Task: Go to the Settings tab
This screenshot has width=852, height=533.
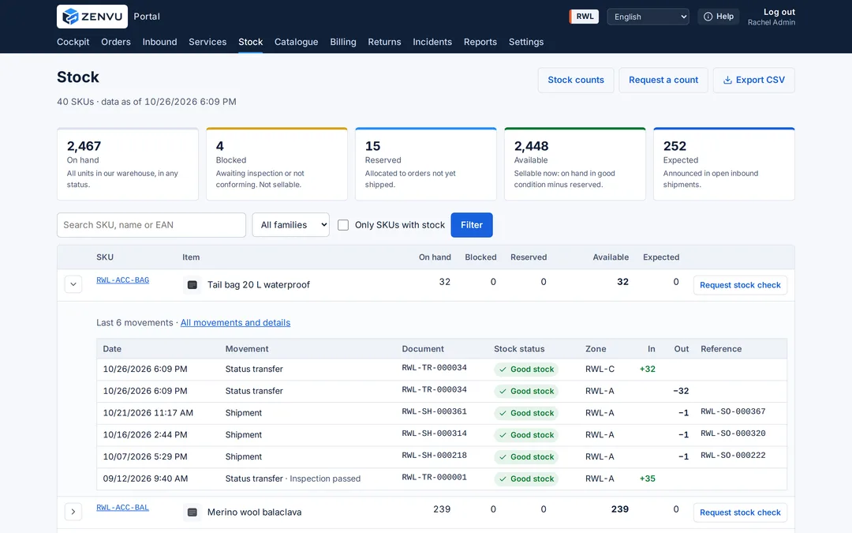Action: (x=526, y=42)
